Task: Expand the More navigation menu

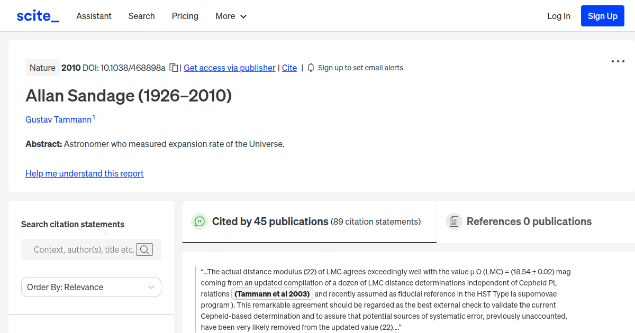Action: (x=231, y=16)
